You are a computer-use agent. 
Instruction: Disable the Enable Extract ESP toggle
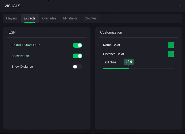77,45
